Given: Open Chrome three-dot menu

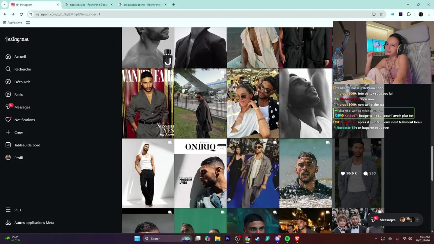Looking at the screenshot, I should pyautogui.click(x=429, y=14).
